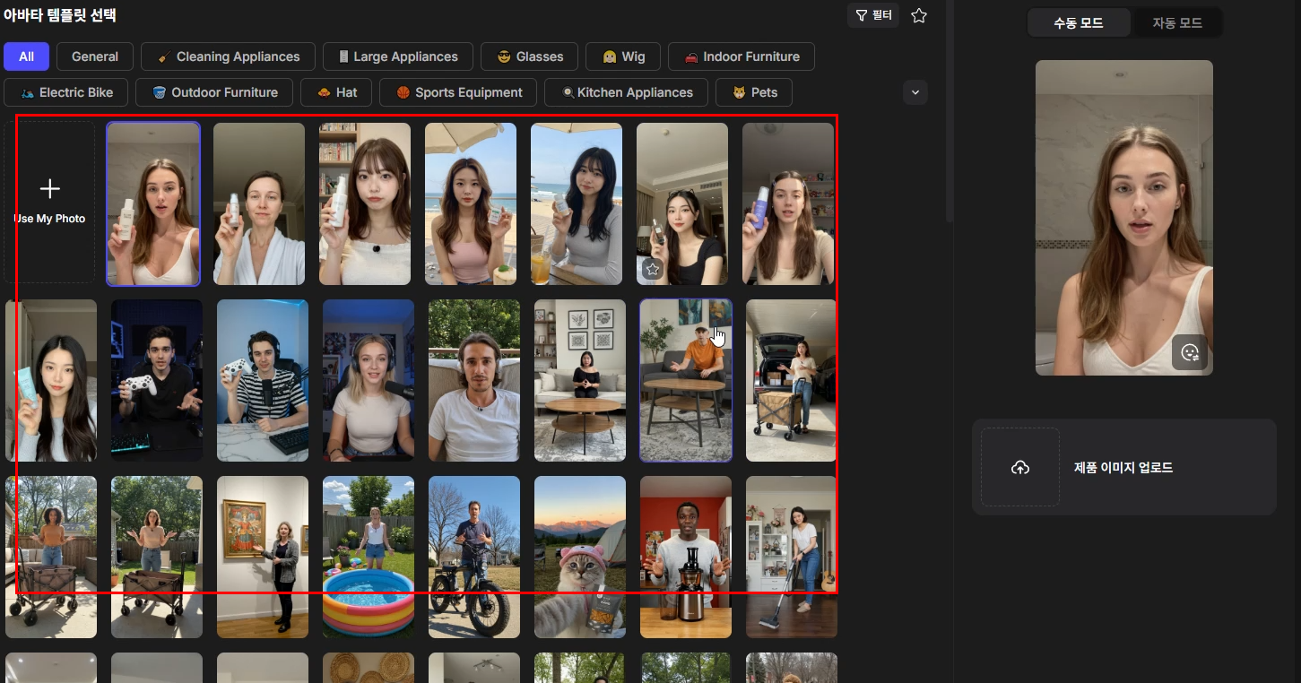The image size is (1301, 683).
Task: Select woman in blue sweater at art gallery
Action: pyautogui.click(x=263, y=557)
